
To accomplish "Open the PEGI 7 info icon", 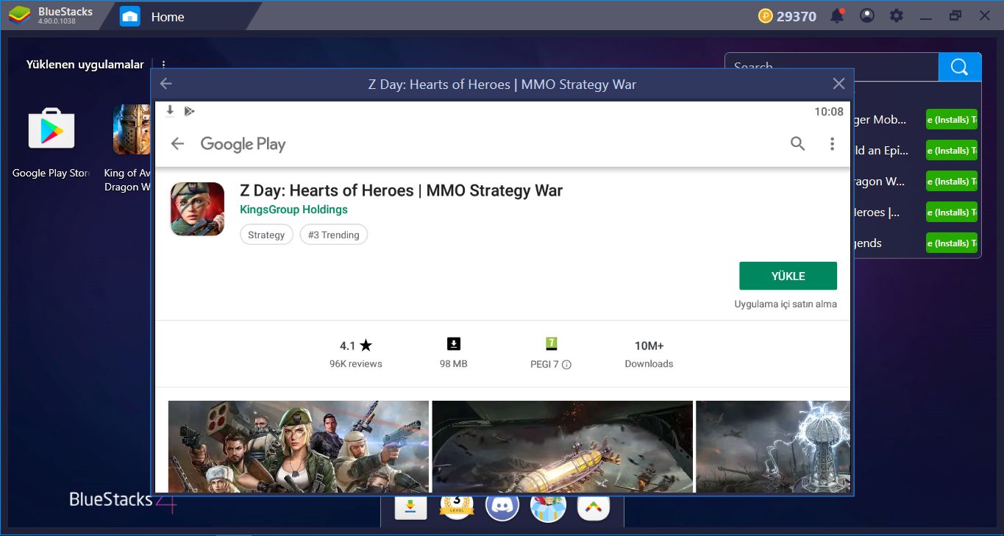I will tap(566, 365).
